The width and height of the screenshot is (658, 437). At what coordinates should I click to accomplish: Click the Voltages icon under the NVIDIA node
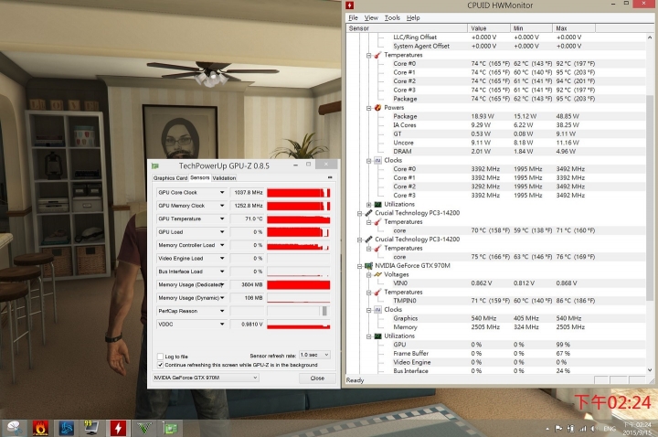(x=377, y=274)
